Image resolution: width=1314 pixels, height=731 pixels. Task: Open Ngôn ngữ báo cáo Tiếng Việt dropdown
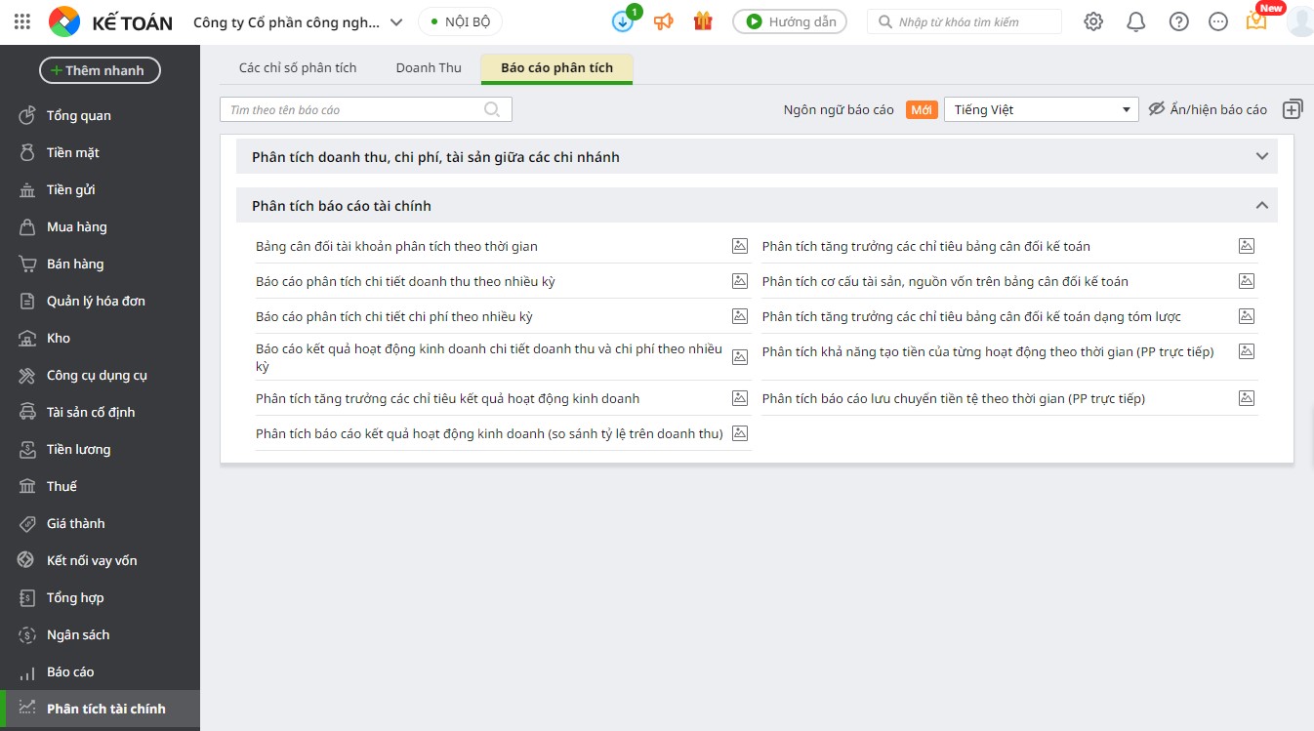1041,109
